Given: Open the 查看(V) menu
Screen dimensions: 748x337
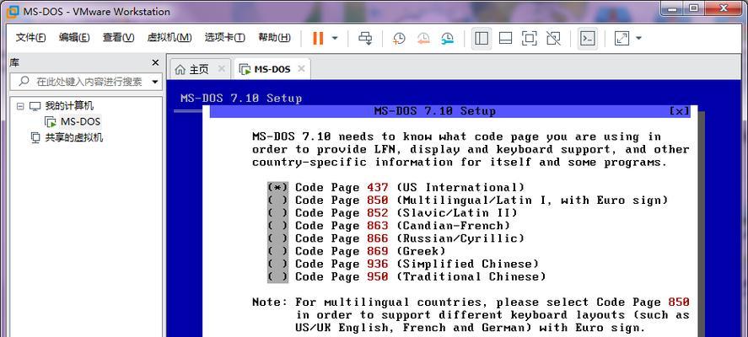Looking at the screenshot, I should click(x=118, y=38).
